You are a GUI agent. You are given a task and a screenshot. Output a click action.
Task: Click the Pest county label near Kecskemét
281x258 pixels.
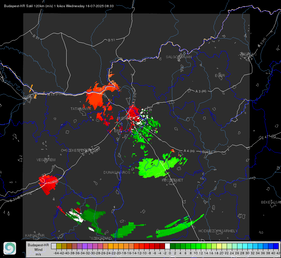(197, 173)
